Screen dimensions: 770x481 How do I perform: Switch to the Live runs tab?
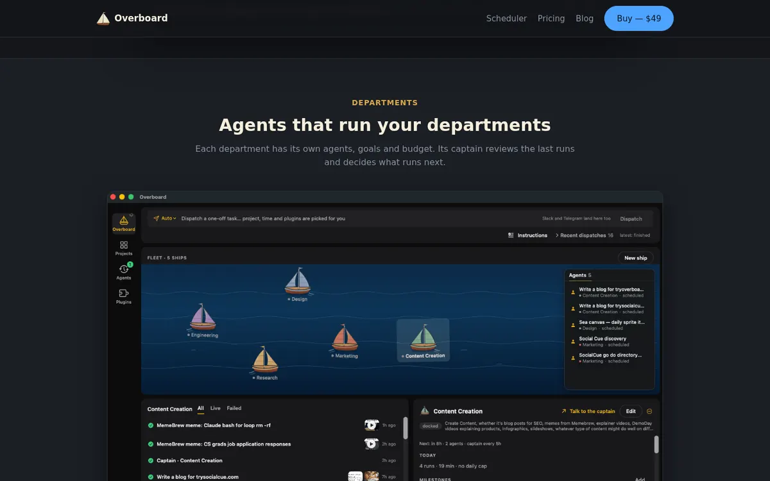216,409
